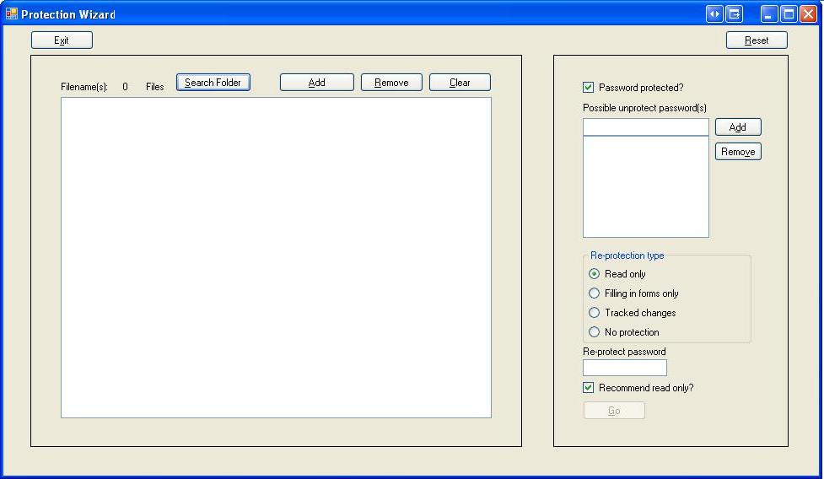This screenshot has width=824, height=479.
Task: Clear the filenames list
Action: point(460,83)
